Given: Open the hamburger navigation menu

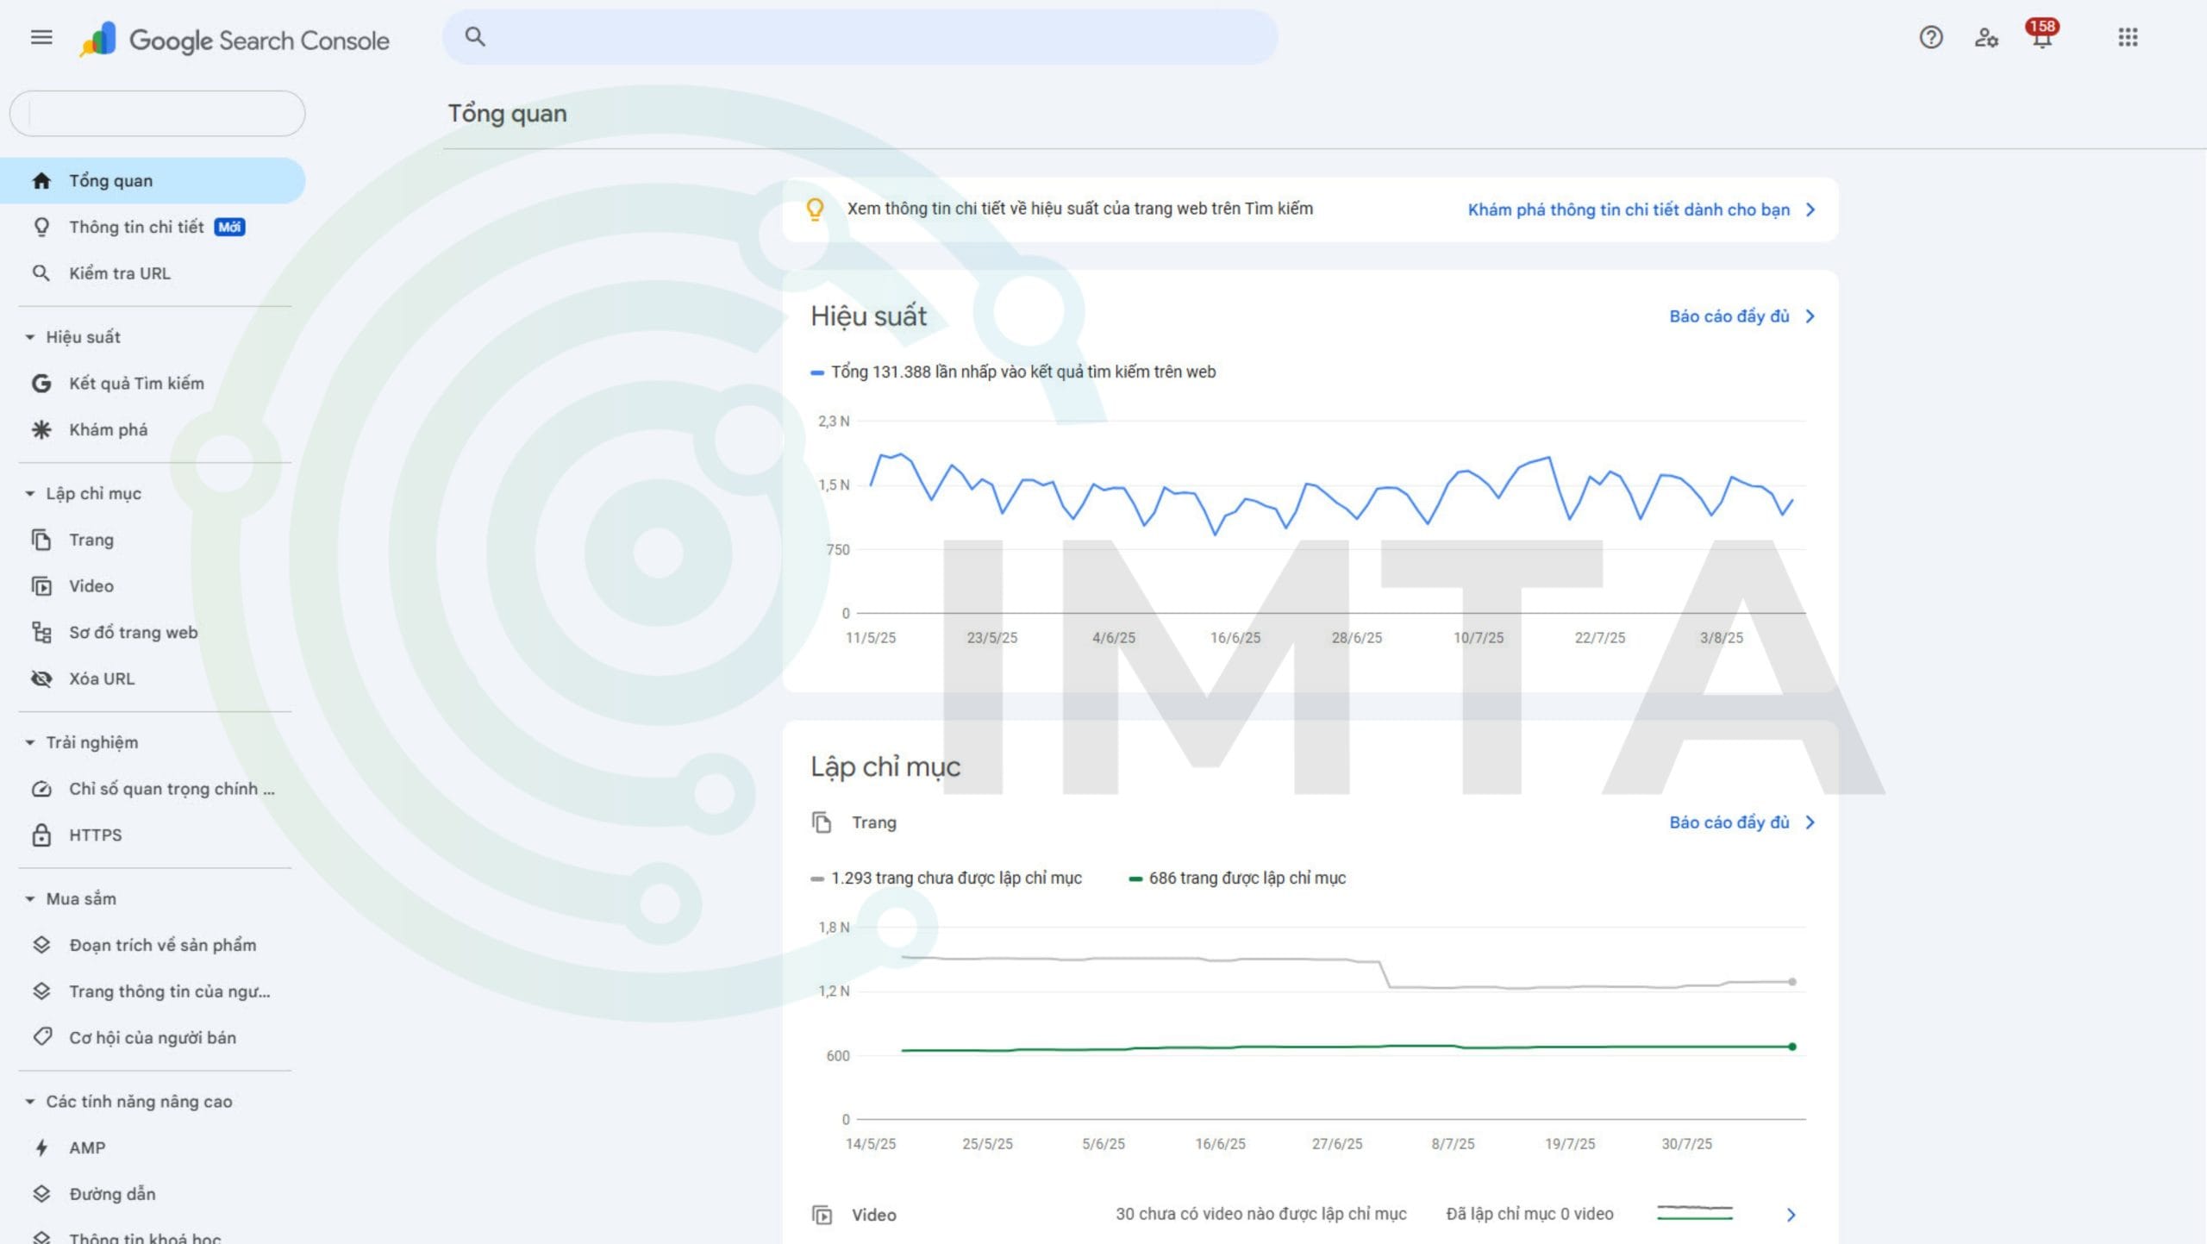Looking at the screenshot, I should coord(41,37).
